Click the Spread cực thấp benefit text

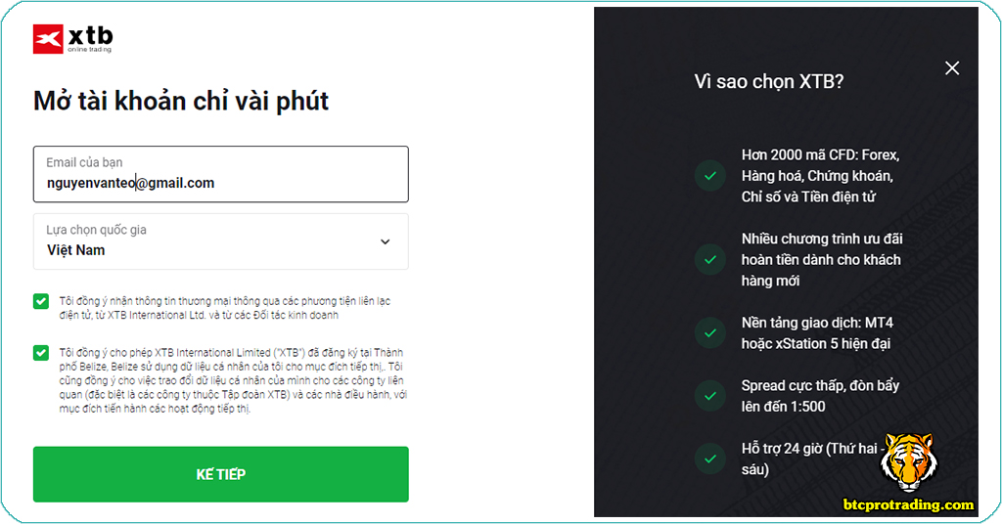coord(820,396)
